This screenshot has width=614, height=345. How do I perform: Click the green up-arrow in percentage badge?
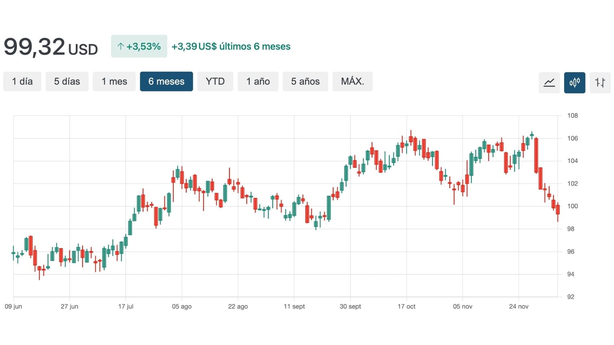(x=120, y=46)
